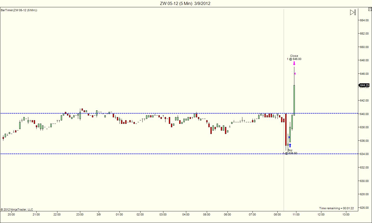Click the © 2012 NinjaTrader, LLC text

pos(17,210)
